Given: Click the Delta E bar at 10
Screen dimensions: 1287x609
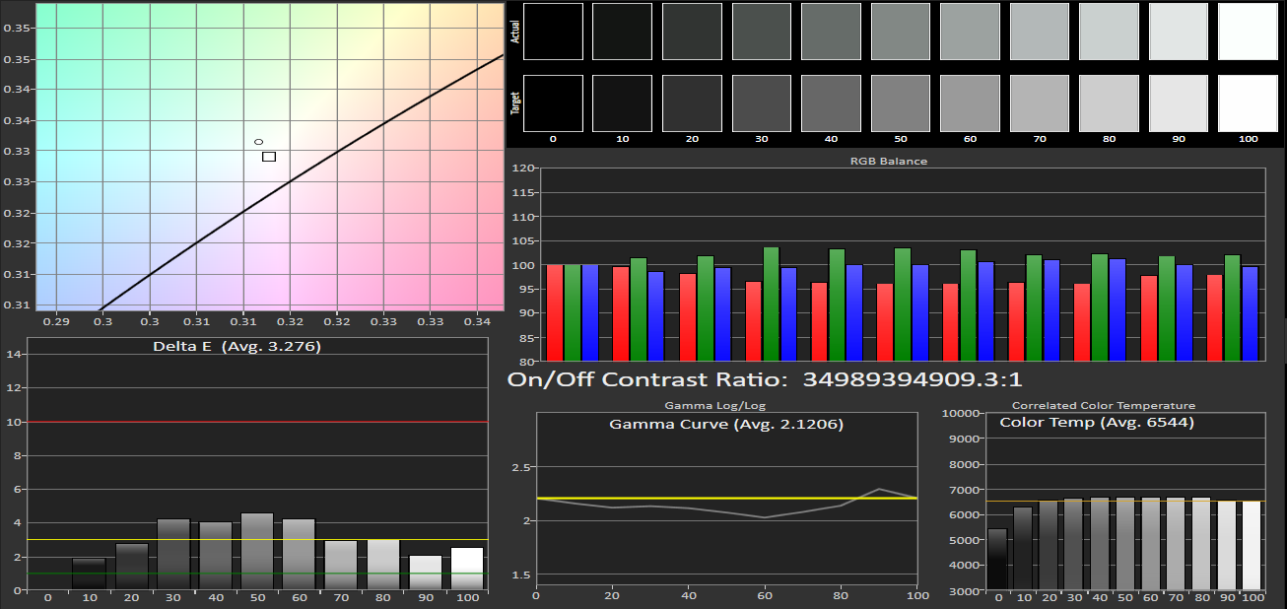Looking at the screenshot, I should [89, 574].
